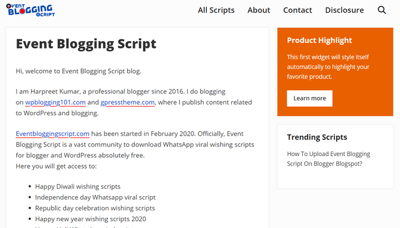The height and width of the screenshot is (228, 400).
Task: Click 'Here you will get access to:' text
Action: (x=56, y=166)
